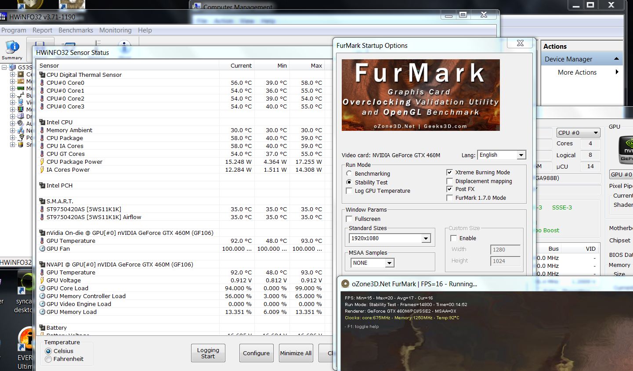Open the Program menu in HWiNFO32

14,30
